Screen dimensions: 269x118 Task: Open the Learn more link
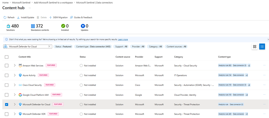coord(123,40)
